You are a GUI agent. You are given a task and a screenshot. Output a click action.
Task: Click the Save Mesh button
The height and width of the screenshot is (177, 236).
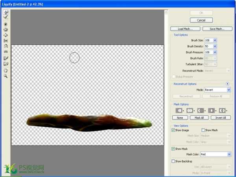[218, 29]
